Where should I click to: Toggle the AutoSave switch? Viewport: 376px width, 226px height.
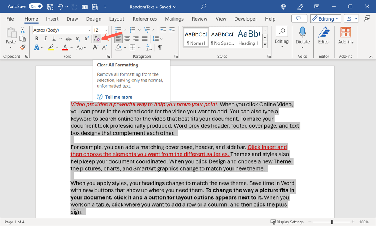point(36,7)
